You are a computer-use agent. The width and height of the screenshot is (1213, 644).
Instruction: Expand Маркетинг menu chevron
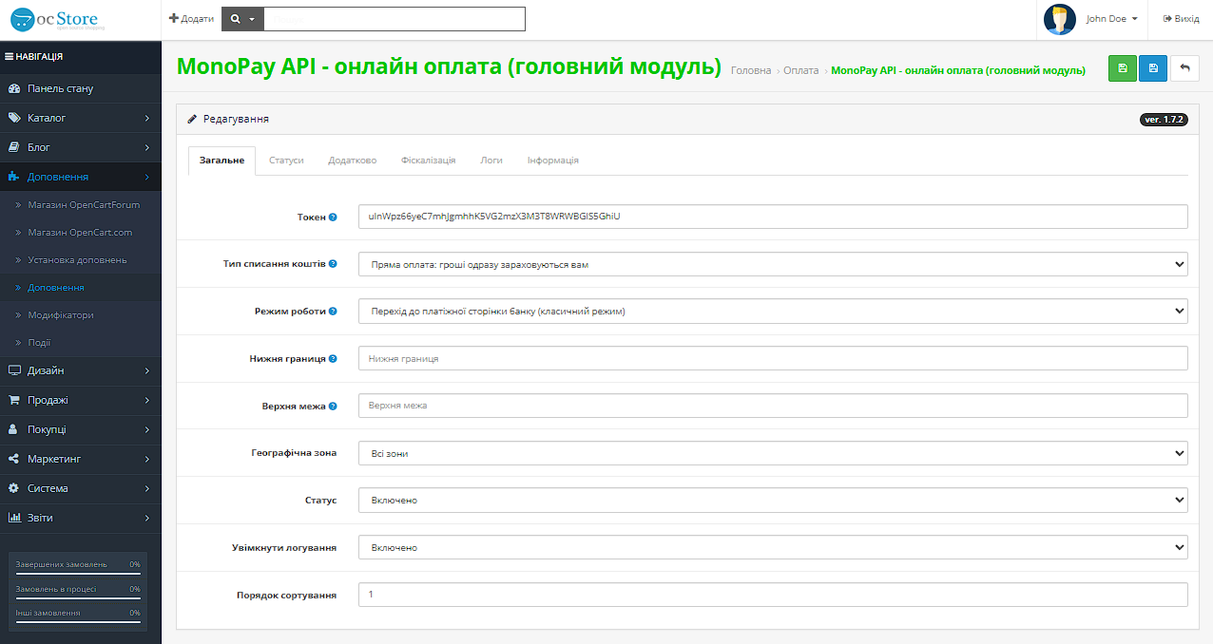[x=147, y=459]
